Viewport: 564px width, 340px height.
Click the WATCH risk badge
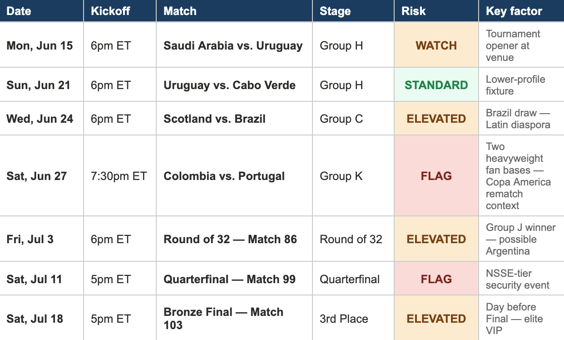[x=436, y=45]
